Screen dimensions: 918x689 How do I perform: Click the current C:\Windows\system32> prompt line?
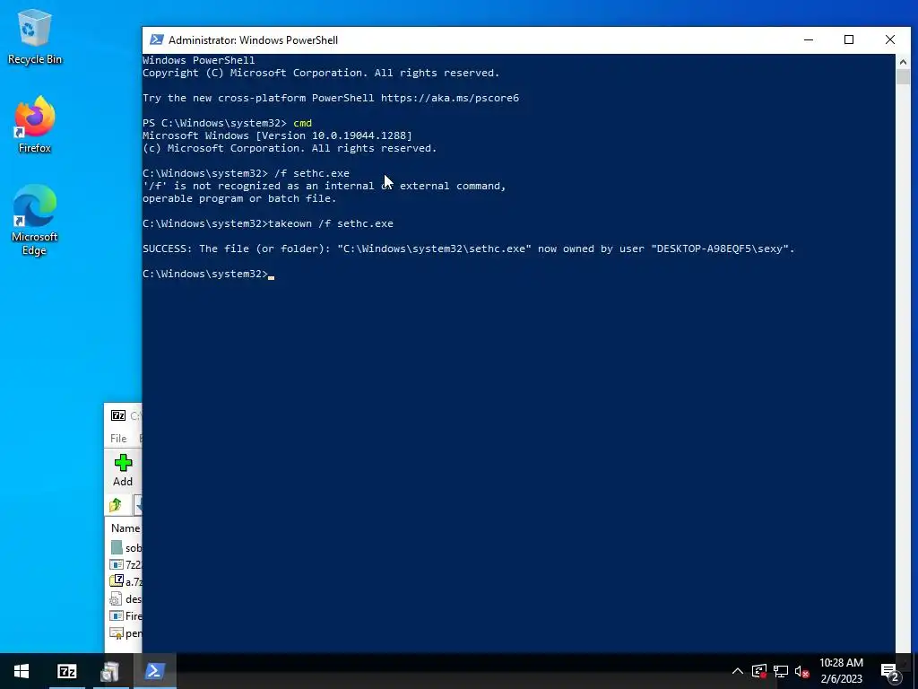[x=208, y=275]
